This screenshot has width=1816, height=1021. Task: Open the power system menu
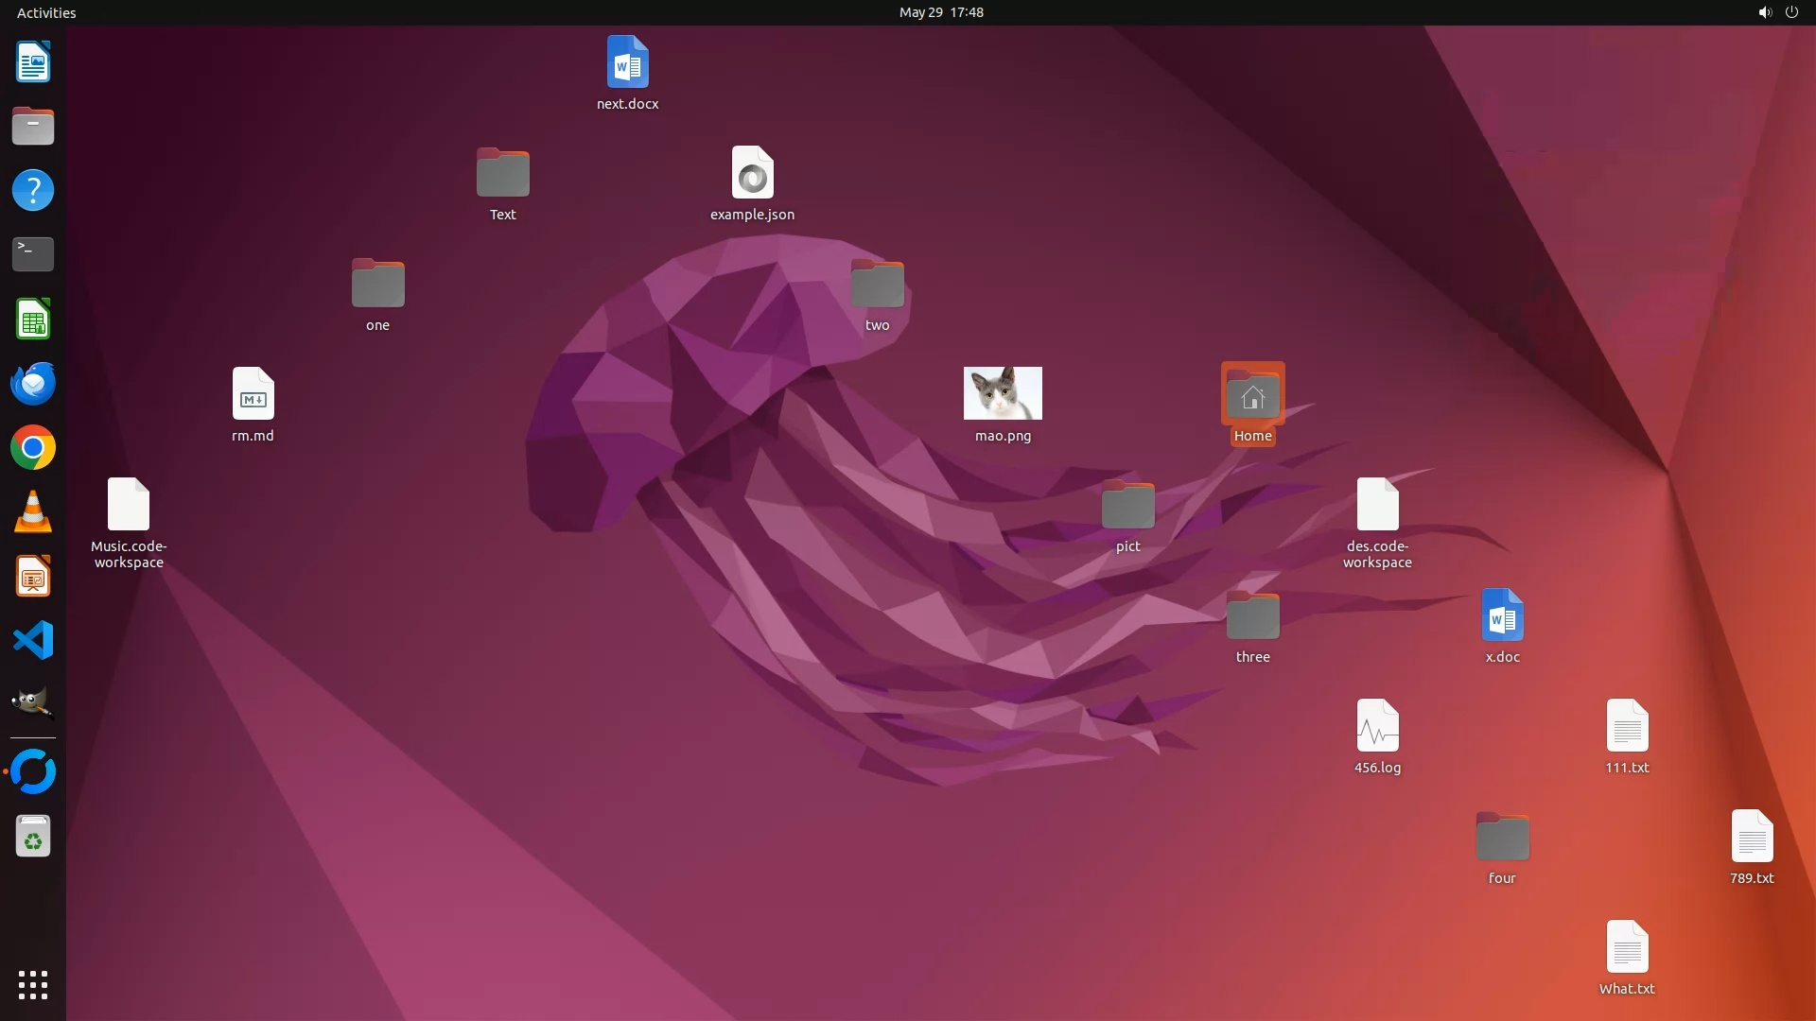[x=1791, y=12]
